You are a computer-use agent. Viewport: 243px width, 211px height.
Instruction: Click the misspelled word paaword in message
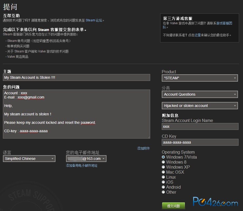88,122
